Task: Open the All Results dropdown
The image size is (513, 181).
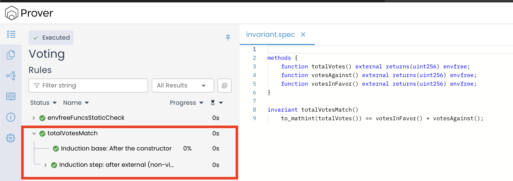Action: [183, 86]
